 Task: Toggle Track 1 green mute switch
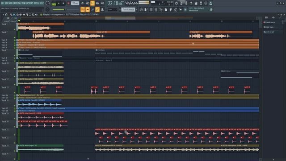pyautogui.click(x=15, y=30)
